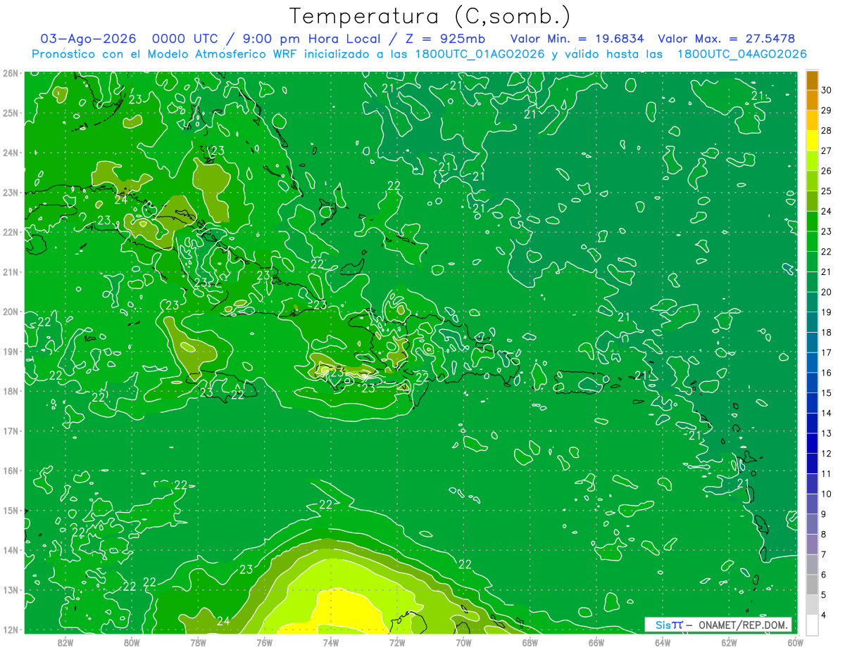Click color scale label "17"
Screen dimensions: 845x652
827,352
